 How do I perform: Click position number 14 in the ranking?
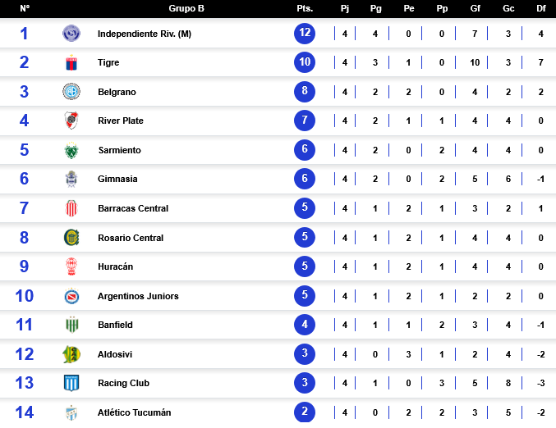[x=25, y=412]
